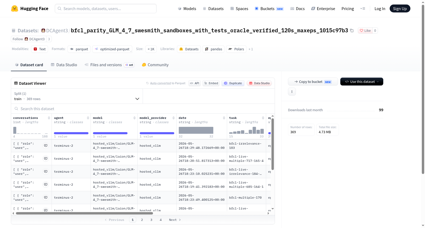425x228 pixels.
Task: Click the Embed button in Dataset Viewer
Action: pos(211,83)
